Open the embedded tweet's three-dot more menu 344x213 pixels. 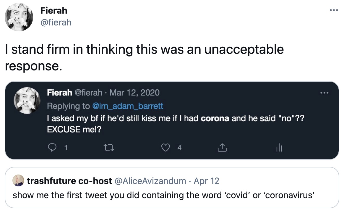(x=324, y=93)
